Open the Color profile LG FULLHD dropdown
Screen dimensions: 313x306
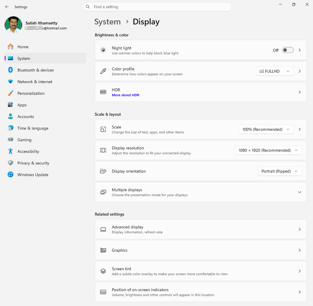click(275, 71)
